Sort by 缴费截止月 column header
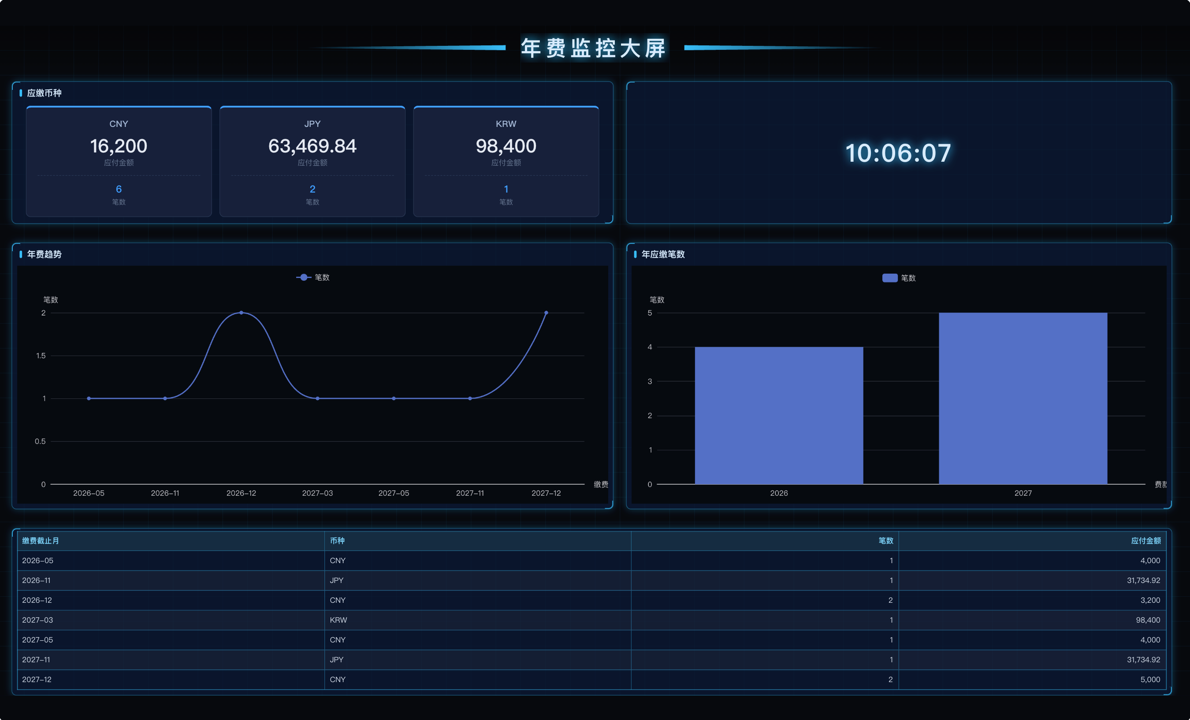Image resolution: width=1190 pixels, height=720 pixels. point(41,540)
